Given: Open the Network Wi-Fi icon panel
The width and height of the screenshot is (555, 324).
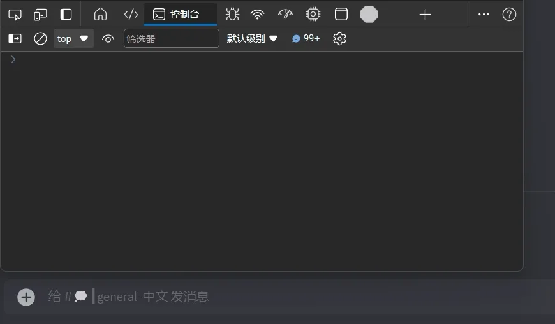Looking at the screenshot, I should click(x=257, y=14).
